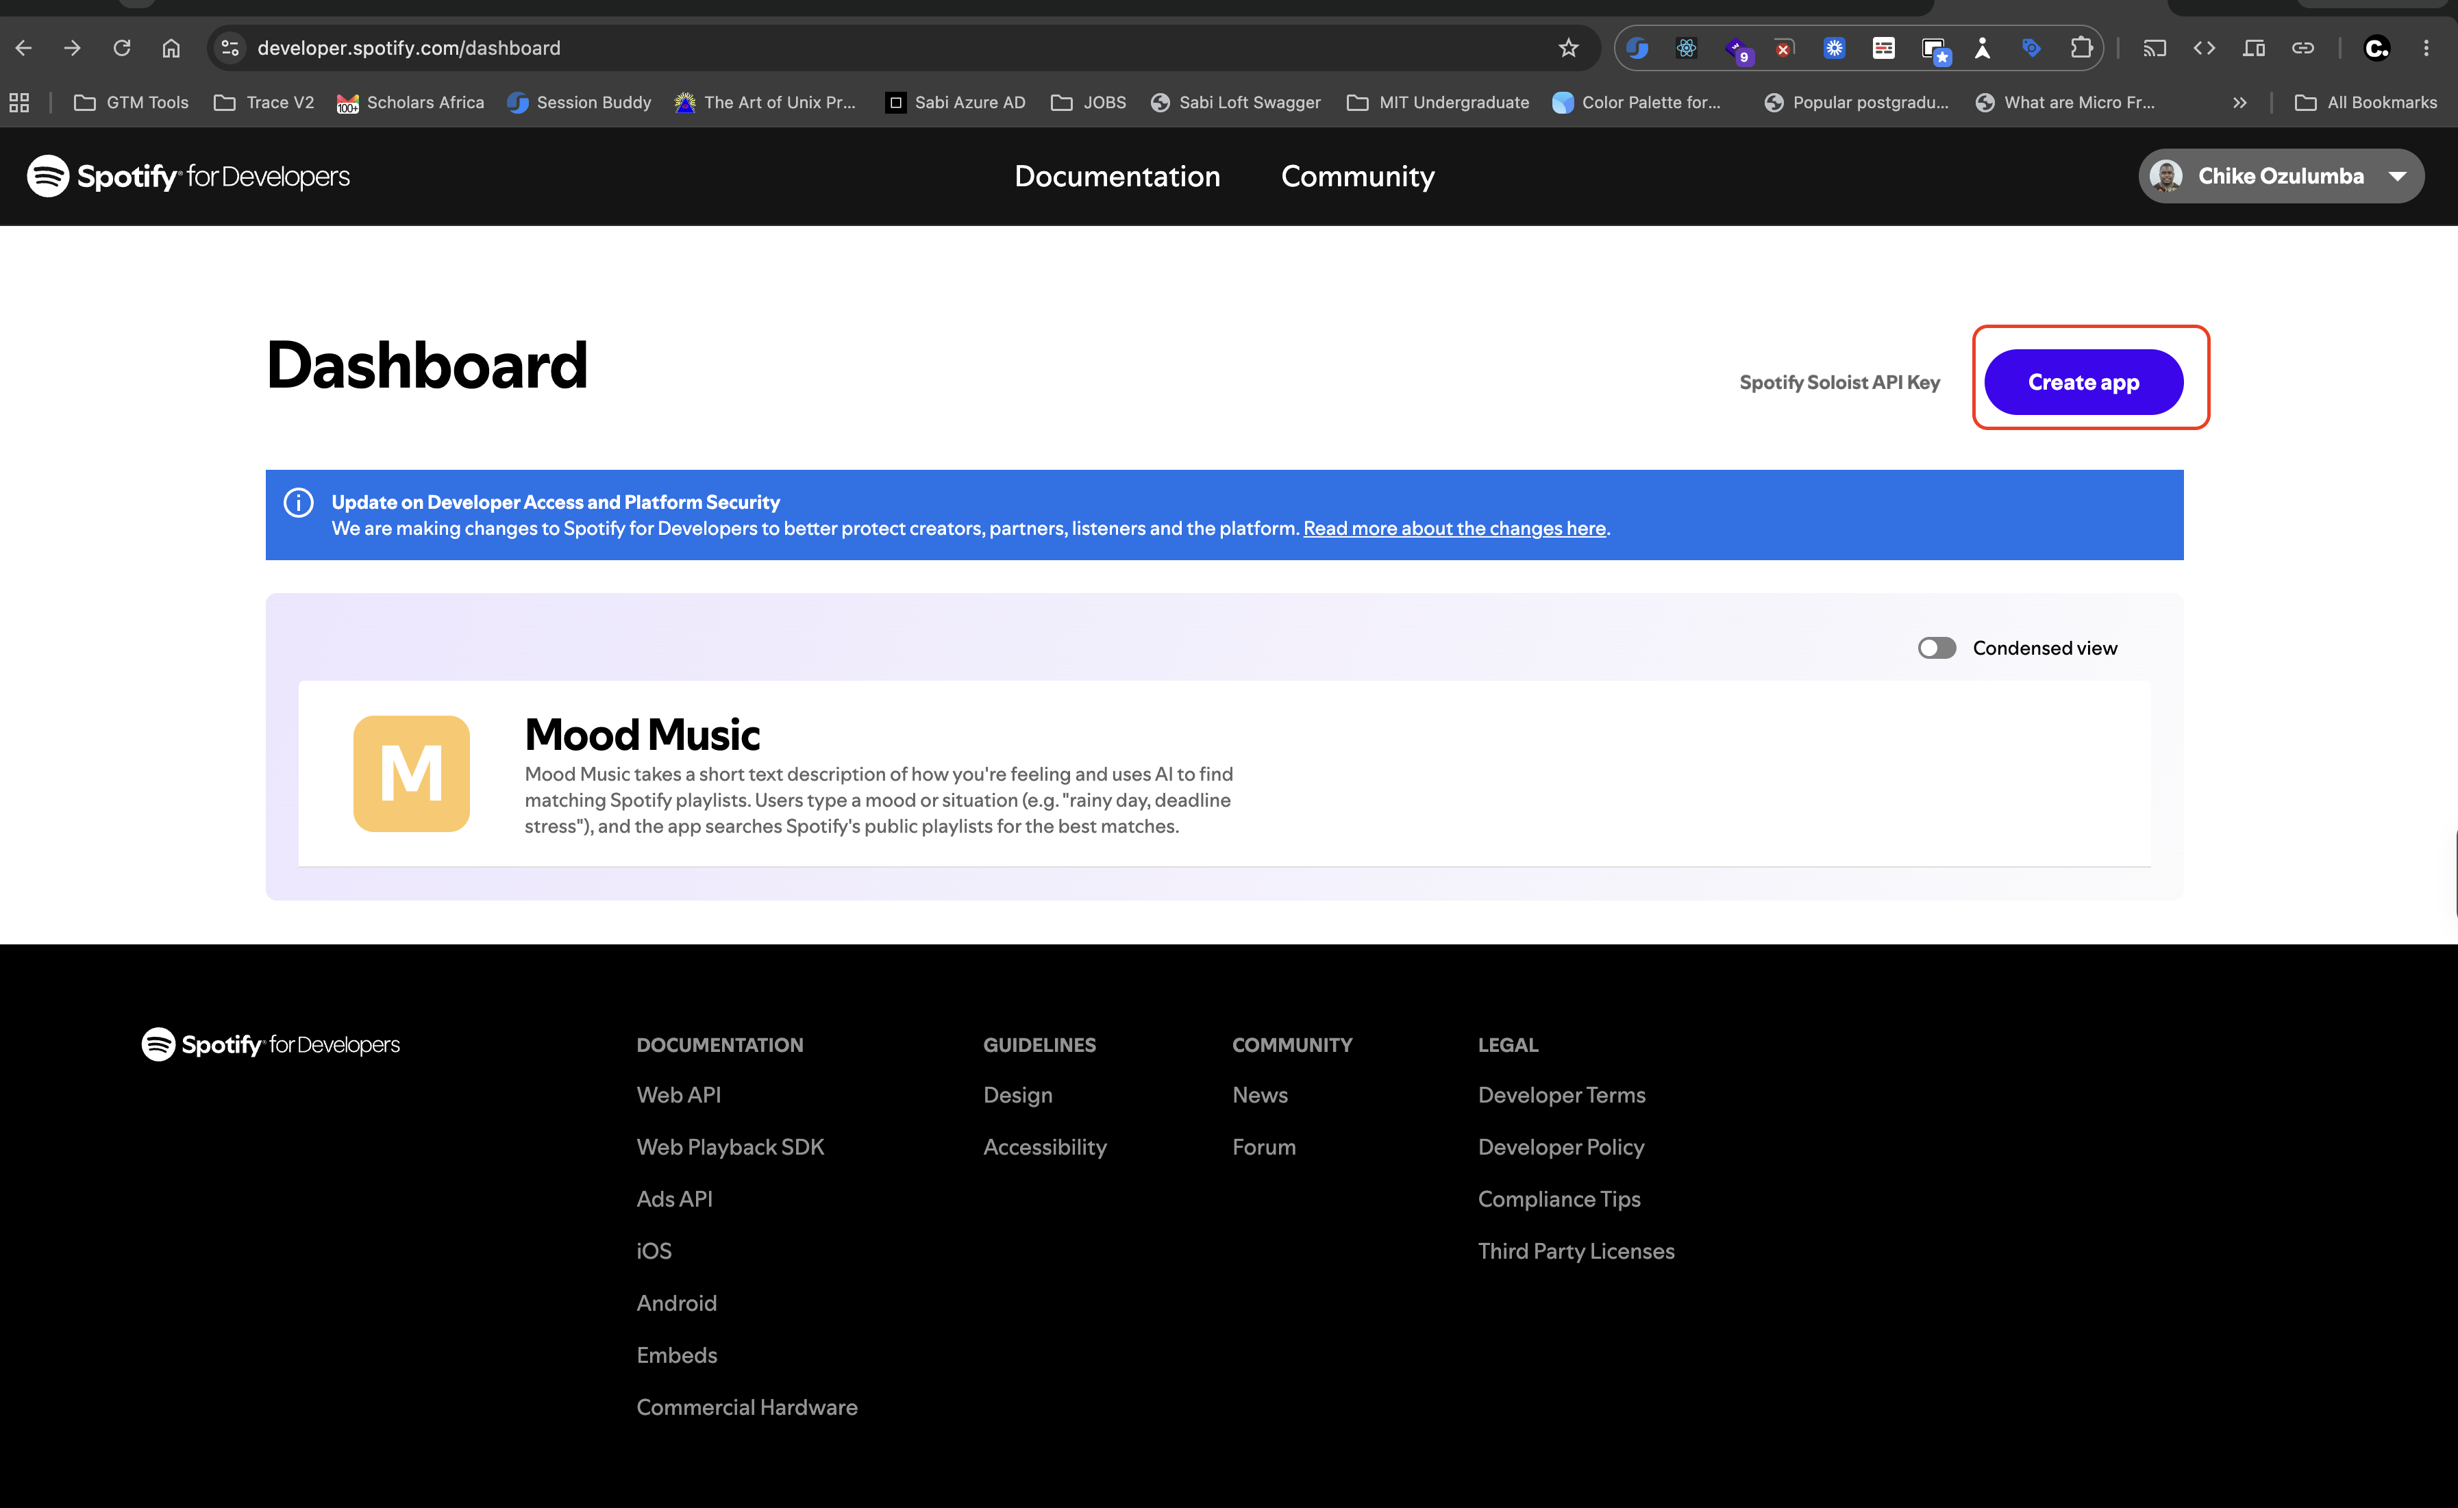The width and height of the screenshot is (2458, 1508).
Task: Open the Developer Policy footer link
Action: tap(1560, 1147)
